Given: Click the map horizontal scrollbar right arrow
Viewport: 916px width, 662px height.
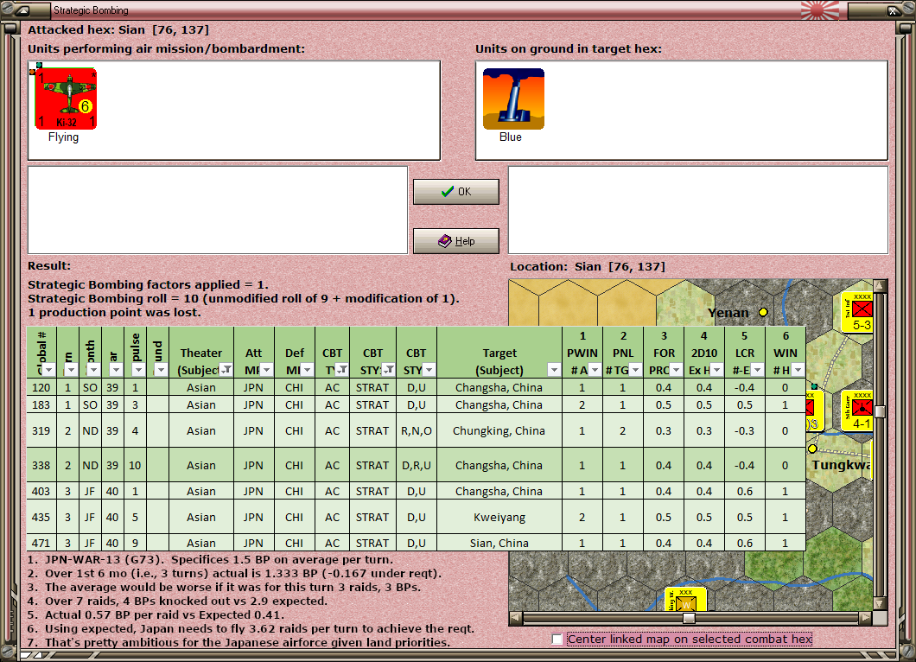Looking at the screenshot, I should click(865, 618).
